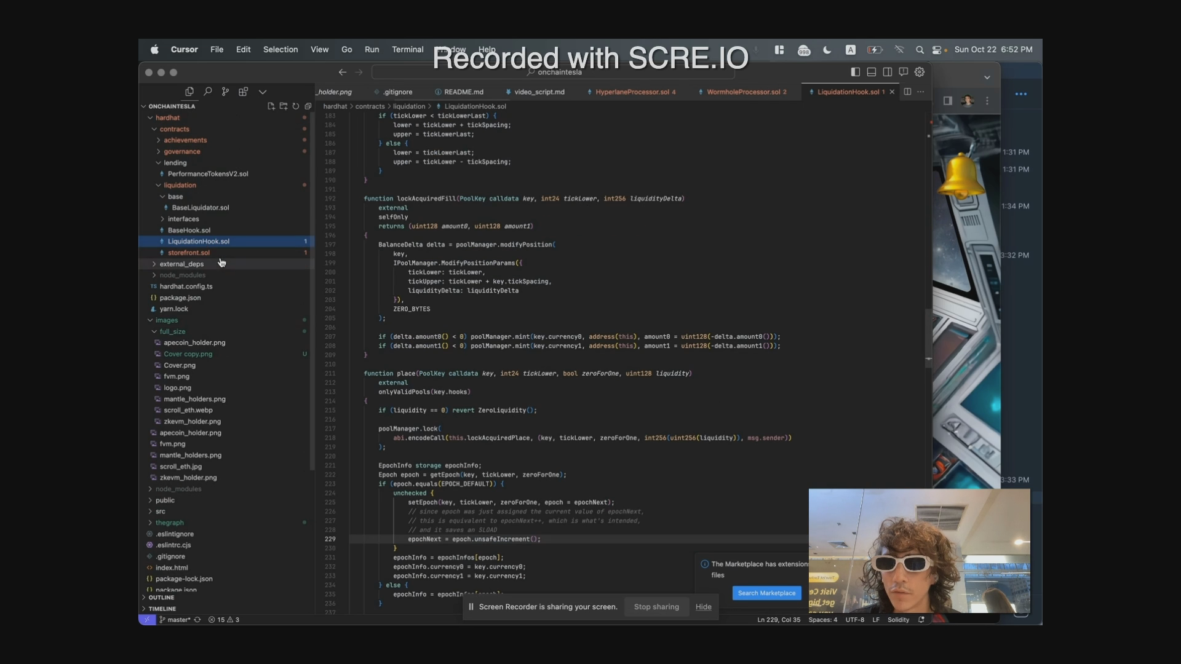Open the remote window status bar icon
This screenshot has height=664, width=1181.
(x=146, y=620)
